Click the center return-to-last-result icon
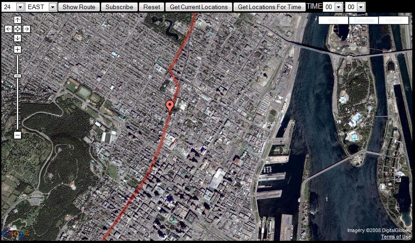The image size is (415, 243). [17, 29]
